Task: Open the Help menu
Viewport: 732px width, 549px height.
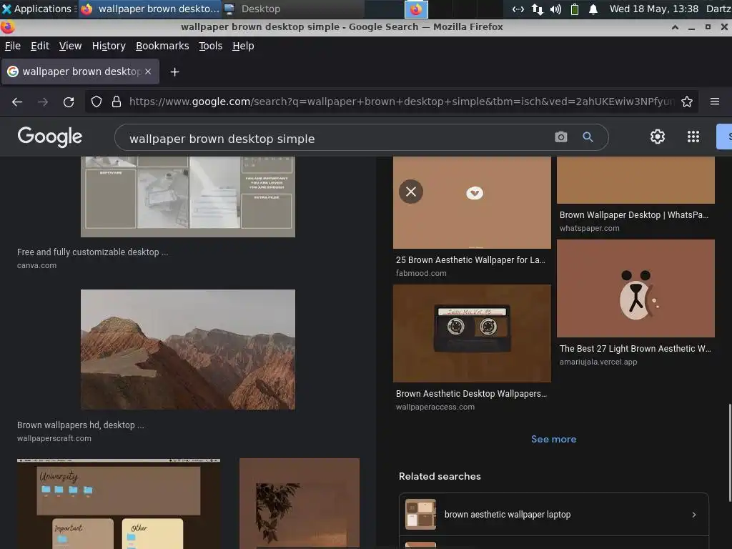Action: (x=243, y=46)
